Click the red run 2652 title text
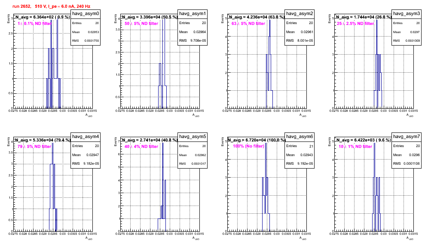The image size is (428, 246). [x=51, y=6]
